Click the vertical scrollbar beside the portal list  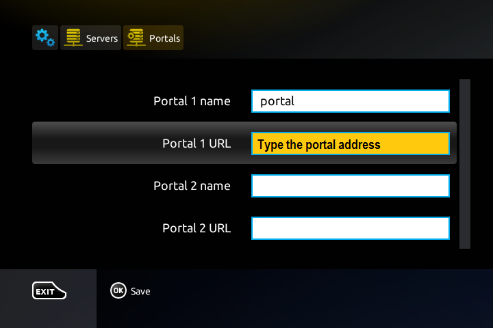click(465, 164)
